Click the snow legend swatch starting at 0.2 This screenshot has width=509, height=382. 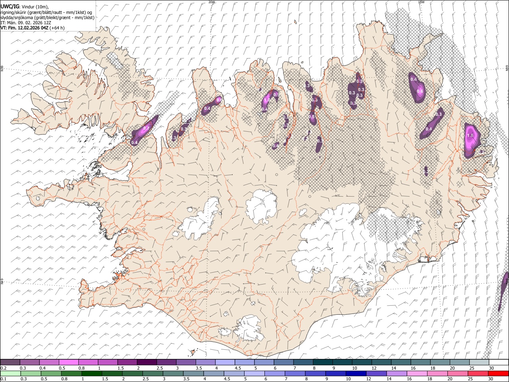pyautogui.click(x=10, y=363)
